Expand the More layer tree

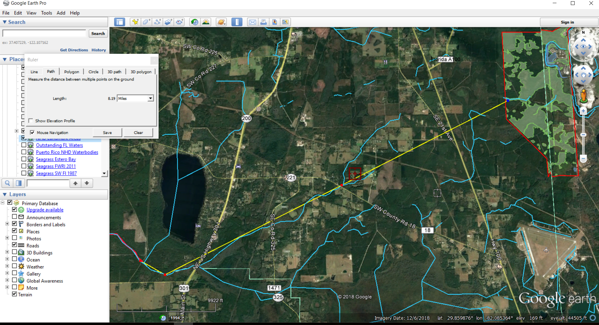coord(7,287)
